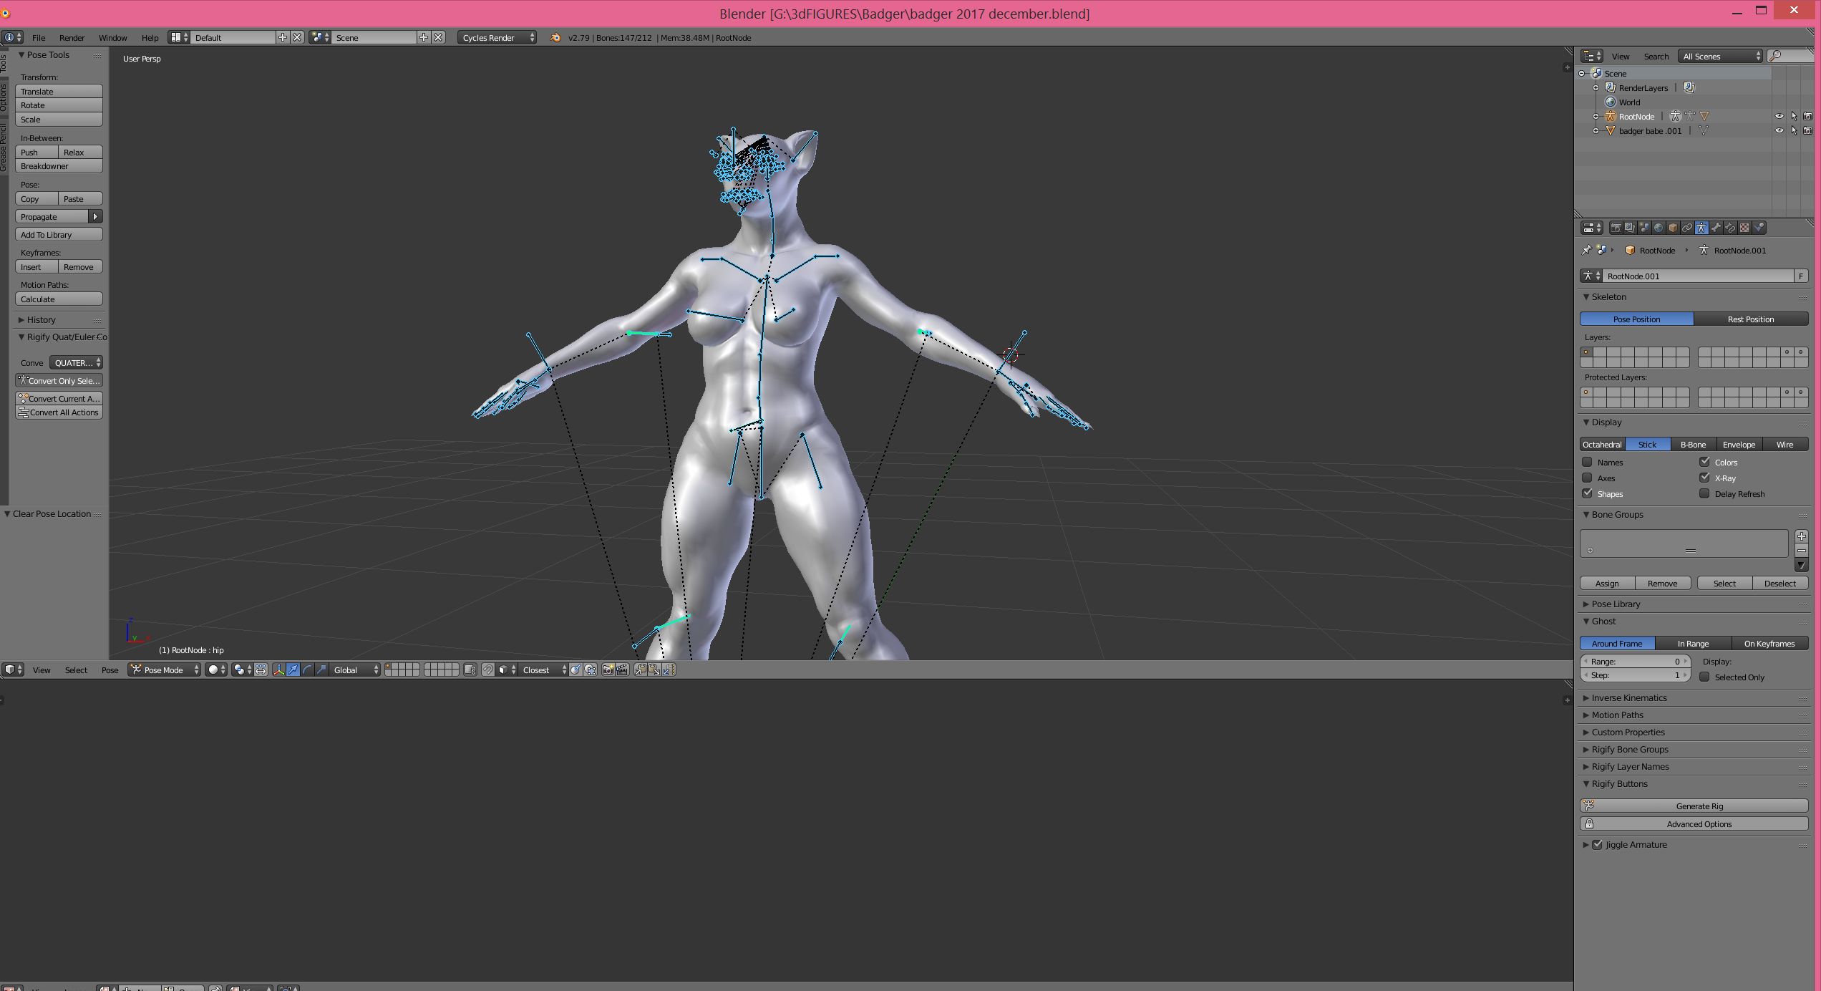
Task: Switch display to the B-Bone tab
Action: [x=1693, y=445]
